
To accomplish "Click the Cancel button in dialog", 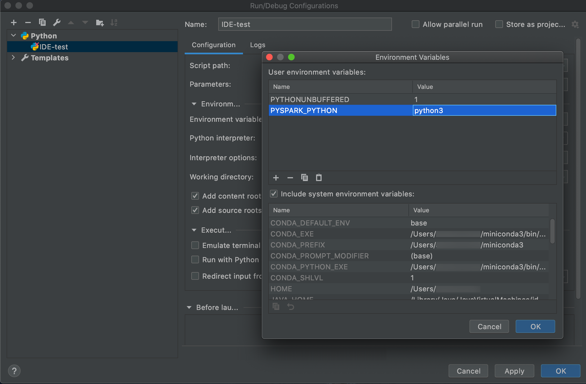I will tap(490, 326).
